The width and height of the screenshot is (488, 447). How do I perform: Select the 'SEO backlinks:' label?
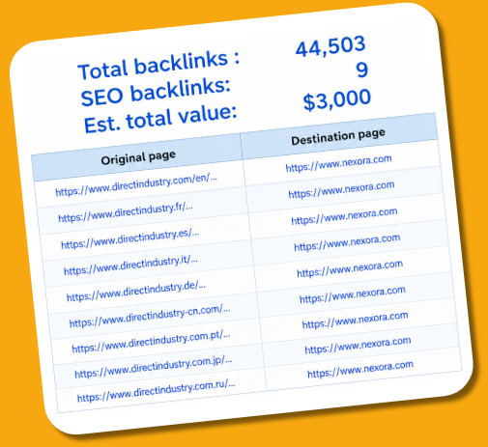point(156,92)
